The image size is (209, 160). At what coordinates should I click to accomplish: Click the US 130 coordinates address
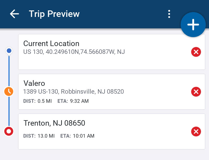74,52
